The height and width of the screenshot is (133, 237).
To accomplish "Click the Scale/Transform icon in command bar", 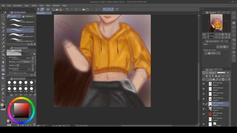I will pos(87,10).
